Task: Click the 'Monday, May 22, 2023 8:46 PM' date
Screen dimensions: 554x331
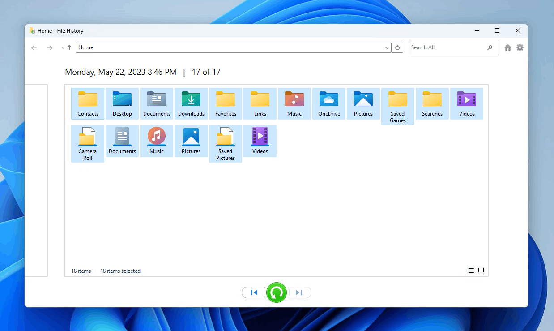Action: pyautogui.click(x=121, y=72)
